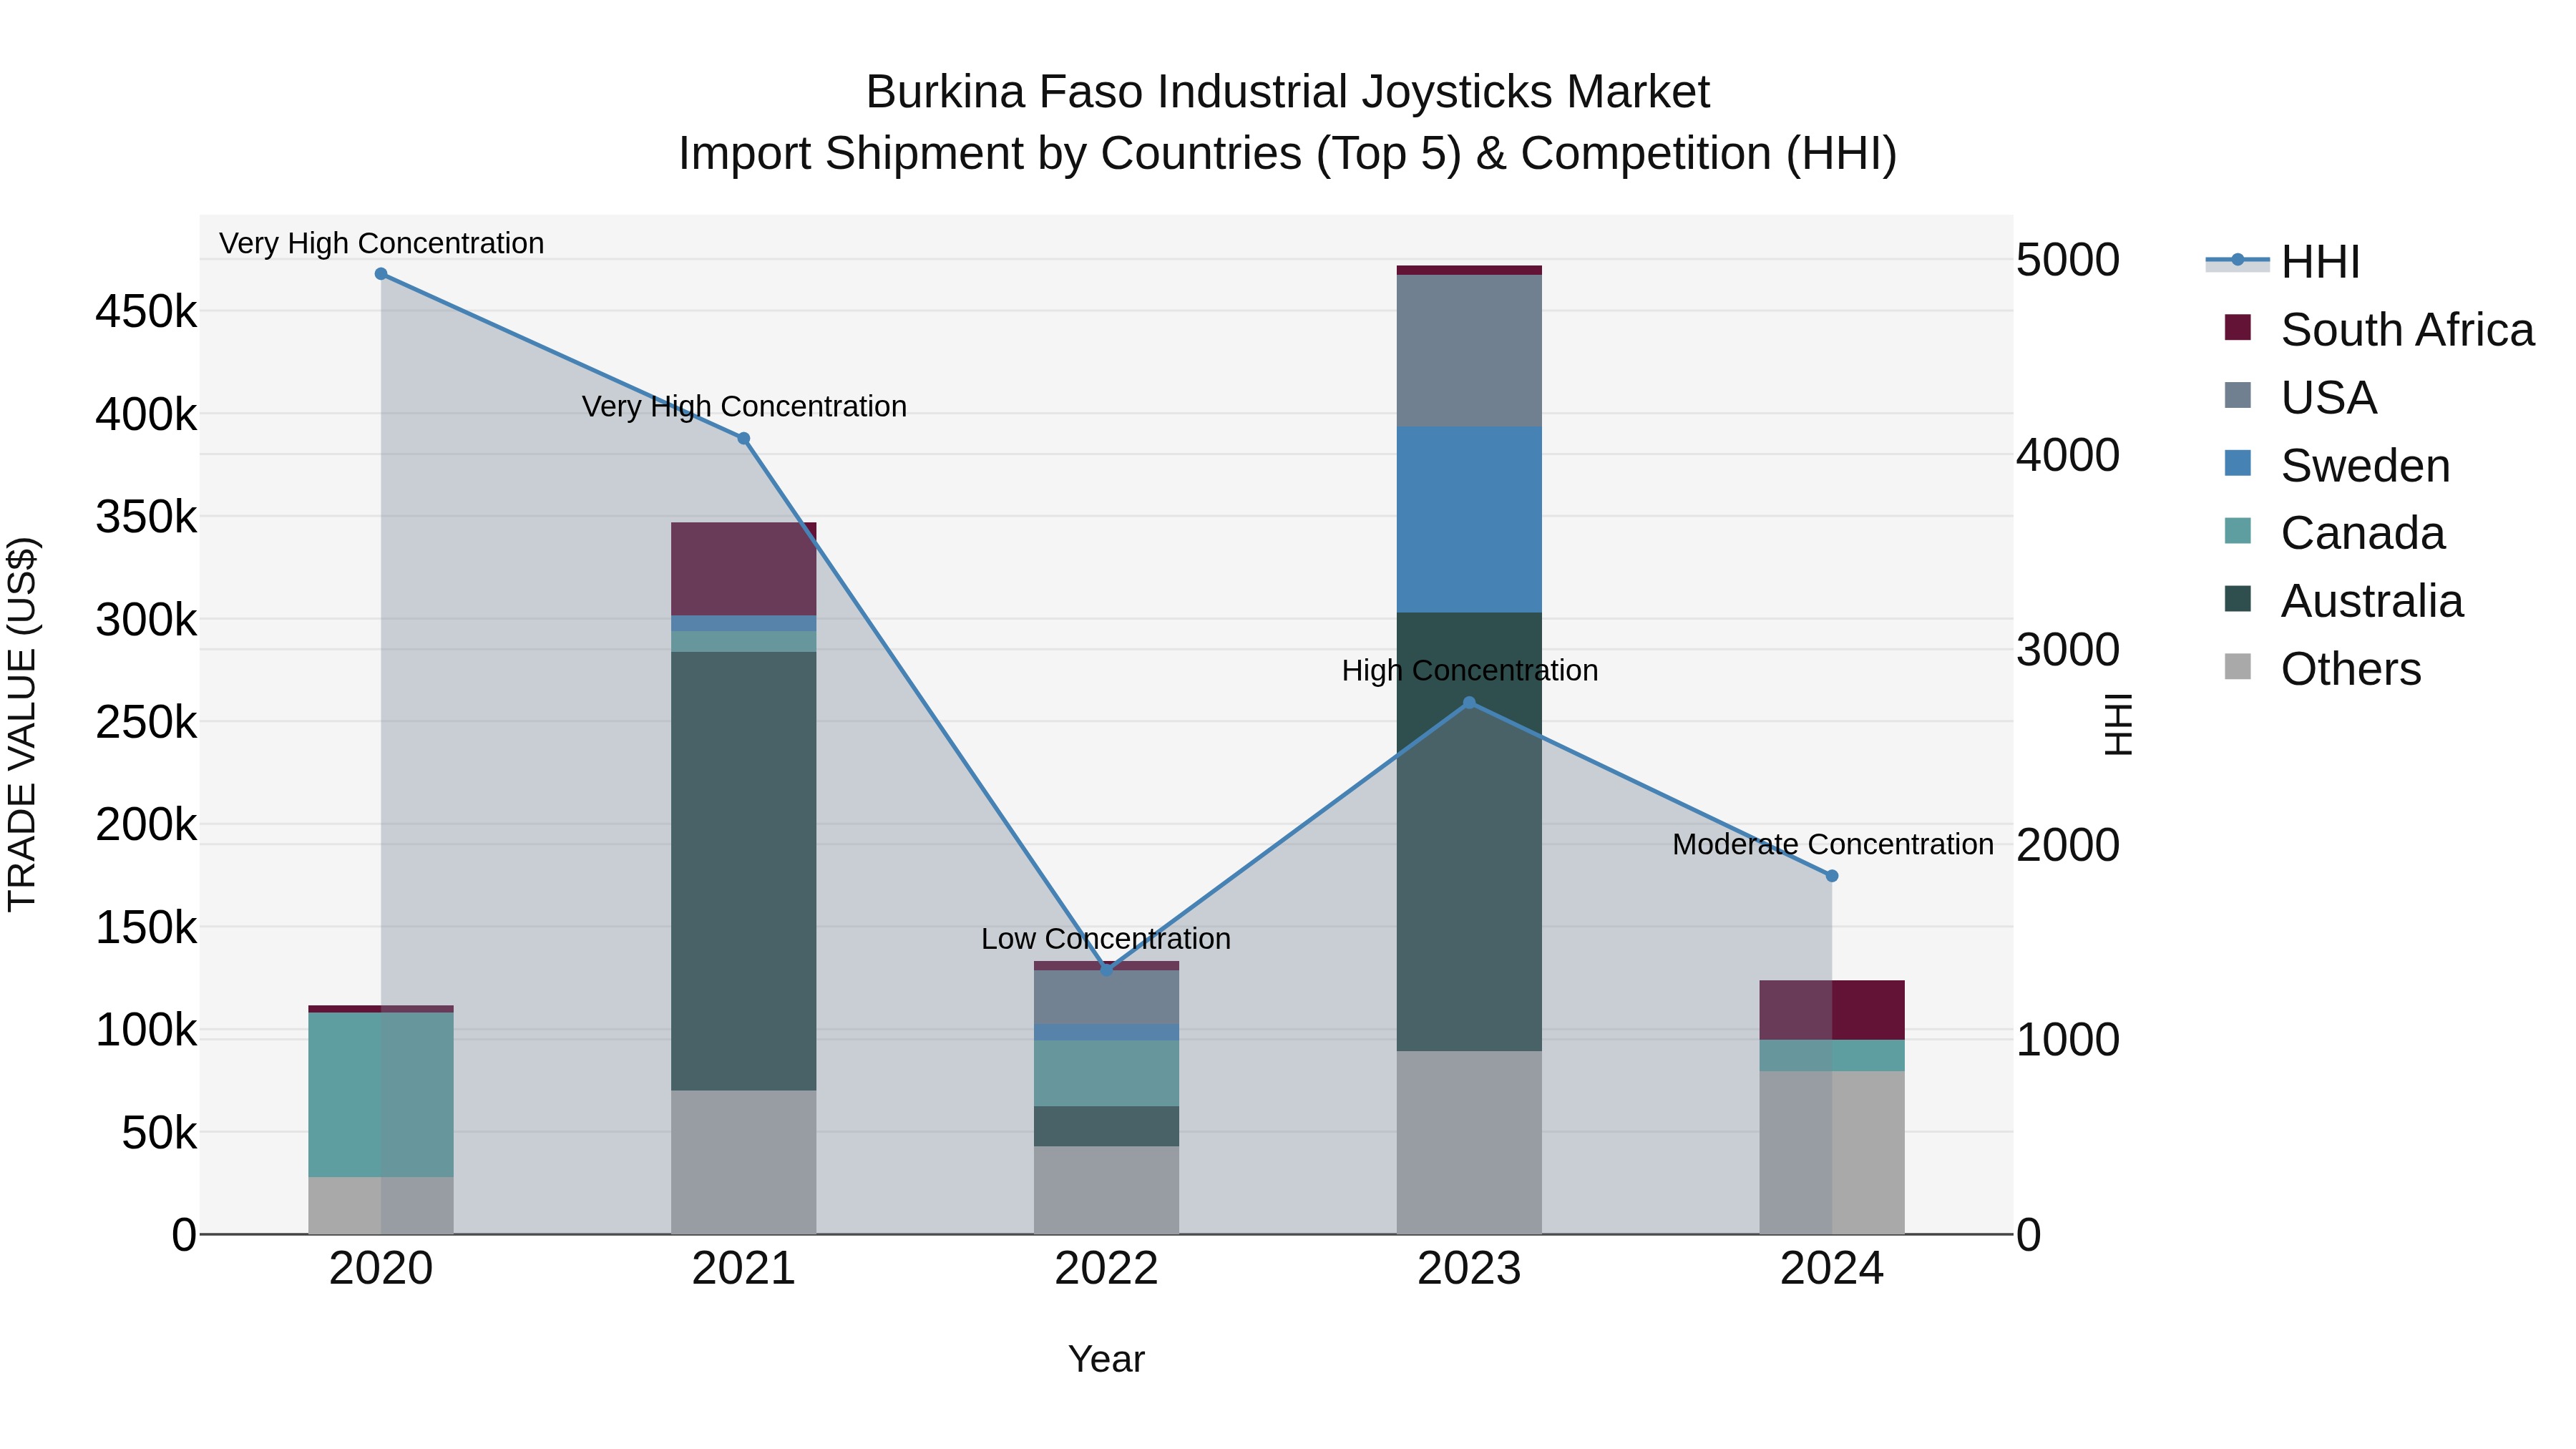Click the 2024 HHI data point
The width and height of the screenshot is (2576, 1449).
[x=1832, y=876]
